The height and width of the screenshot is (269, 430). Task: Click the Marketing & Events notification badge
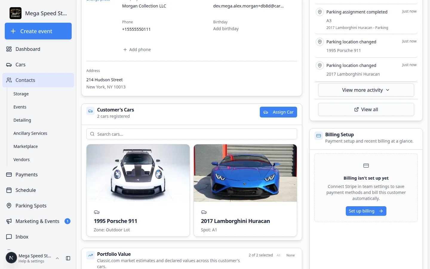67,221
